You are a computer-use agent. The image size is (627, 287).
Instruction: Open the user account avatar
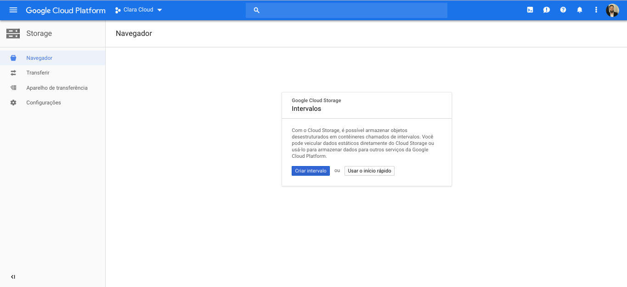click(x=612, y=10)
